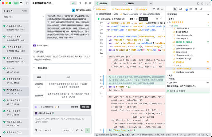This screenshot has width=212, height=137.
Task: Open task 产品规范与Skill
Action: coord(15,28)
